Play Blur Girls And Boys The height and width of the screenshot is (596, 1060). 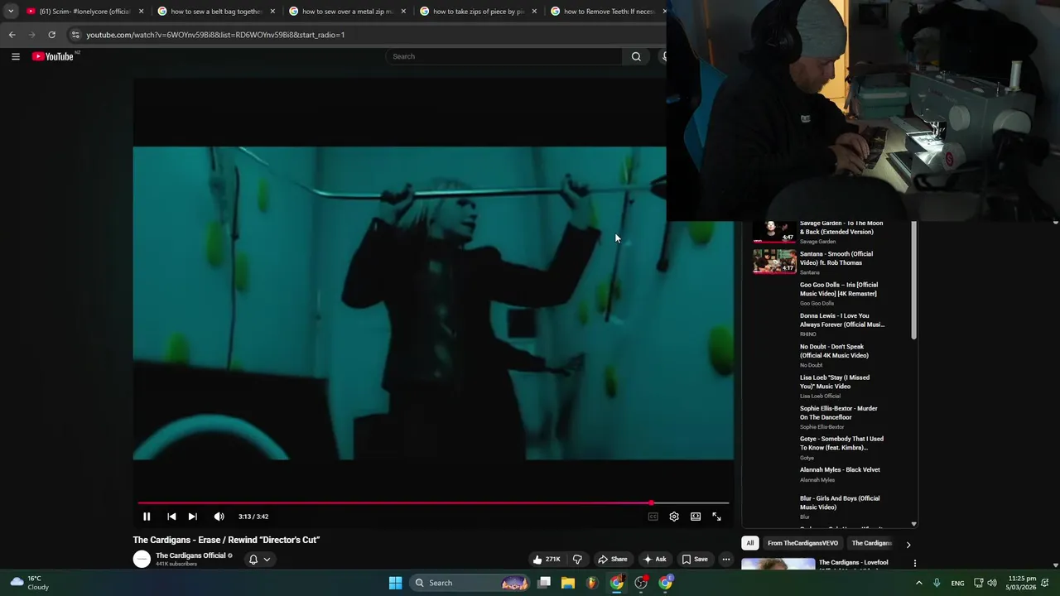(x=840, y=502)
